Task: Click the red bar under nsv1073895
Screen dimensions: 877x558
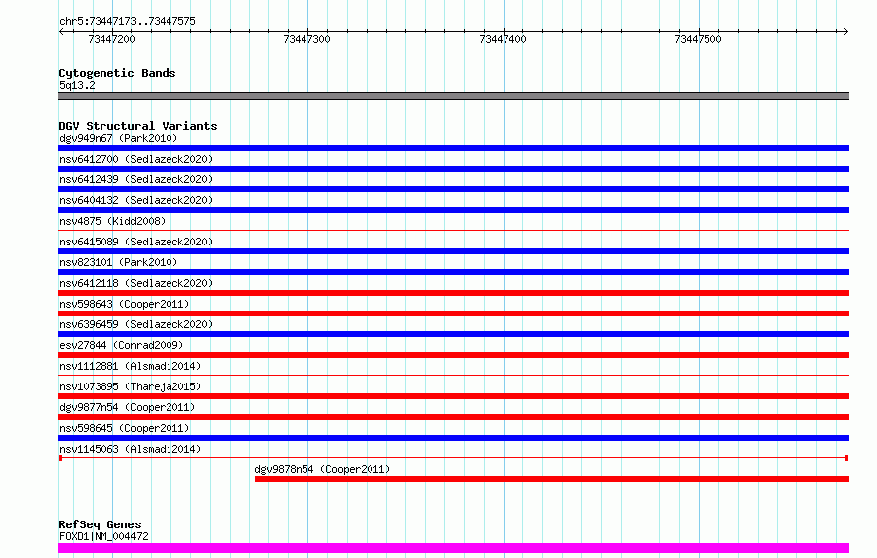Action: [x=453, y=396]
